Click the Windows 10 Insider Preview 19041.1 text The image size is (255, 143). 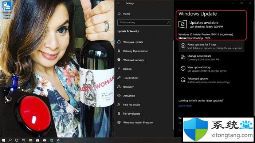coord(206,35)
